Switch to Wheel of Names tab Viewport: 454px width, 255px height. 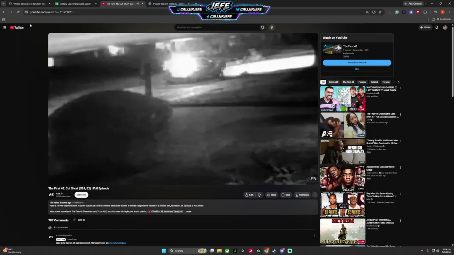[x=29, y=4]
